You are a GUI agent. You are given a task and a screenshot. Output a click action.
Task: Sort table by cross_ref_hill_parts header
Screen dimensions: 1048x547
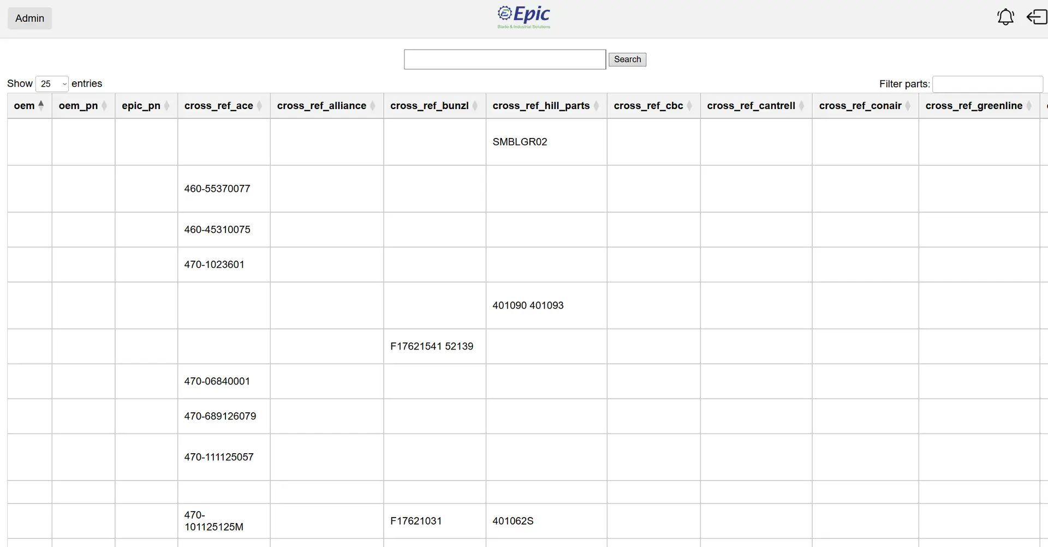click(541, 106)
